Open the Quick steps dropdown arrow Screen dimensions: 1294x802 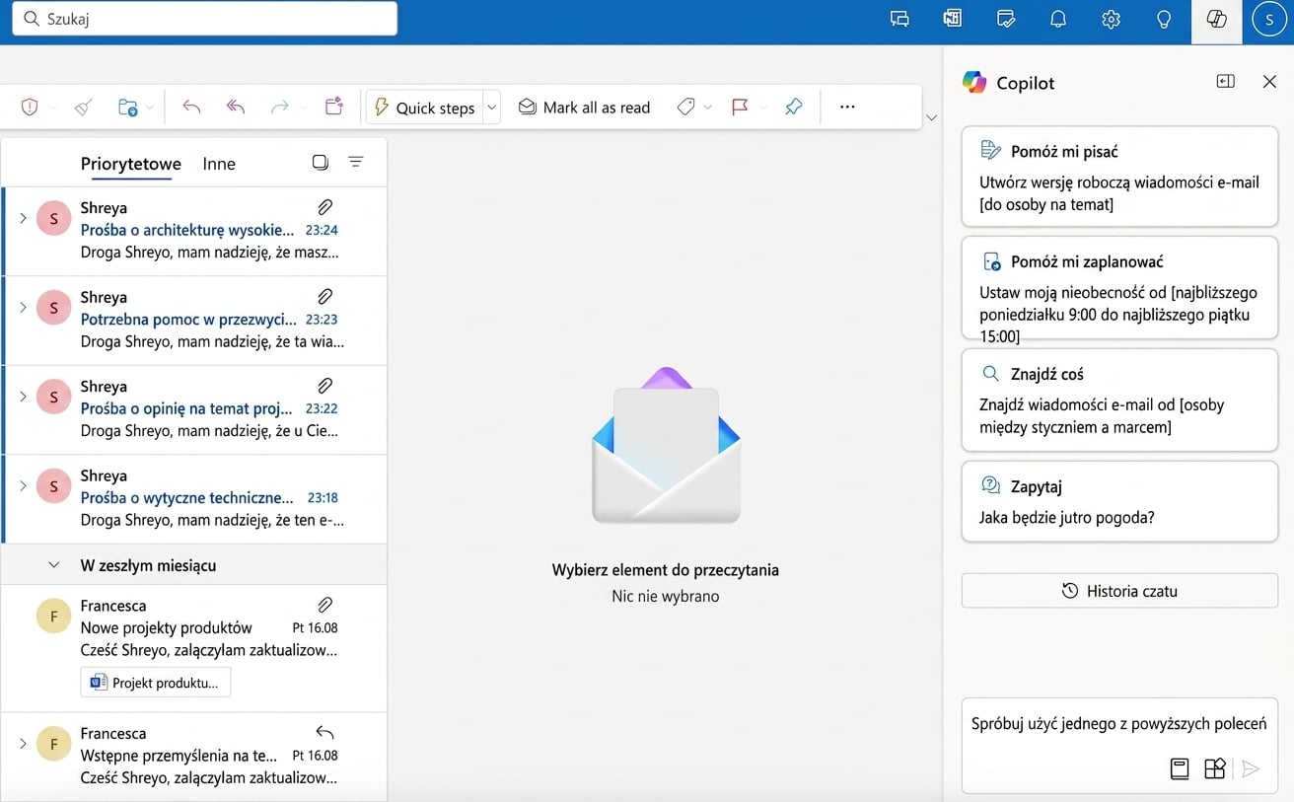click(x=492, y=108)
